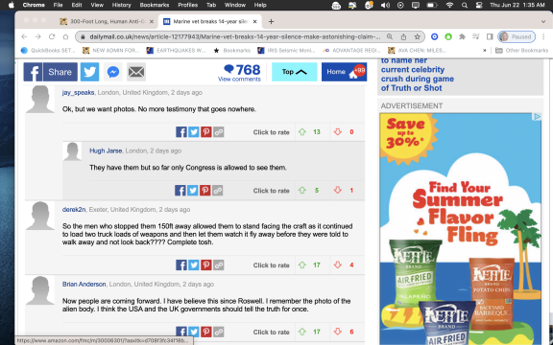This screenshot has height=345, width=553.
Task: Open Chrome extensions puzzle icon
Action: coord(462,36)
